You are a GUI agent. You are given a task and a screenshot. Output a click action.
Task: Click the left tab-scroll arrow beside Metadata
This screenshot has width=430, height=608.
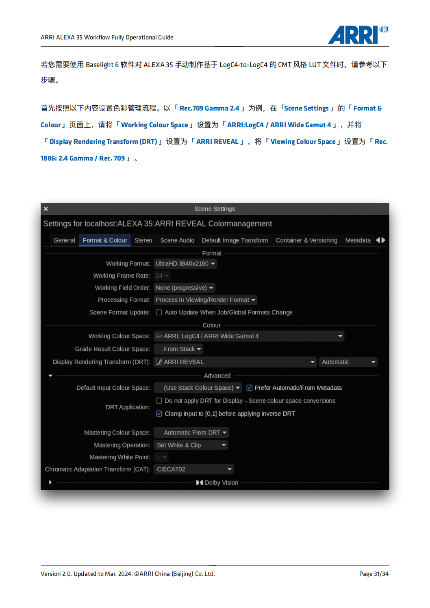tap(378, 240)
